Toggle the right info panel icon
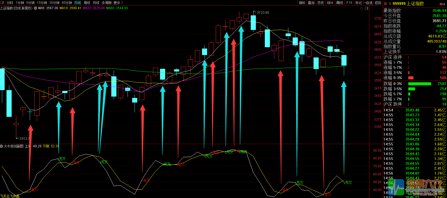 [x=367, y=8]
